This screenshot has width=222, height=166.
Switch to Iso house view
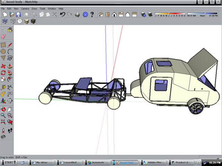pyautogui.click(x=101, y=15)
